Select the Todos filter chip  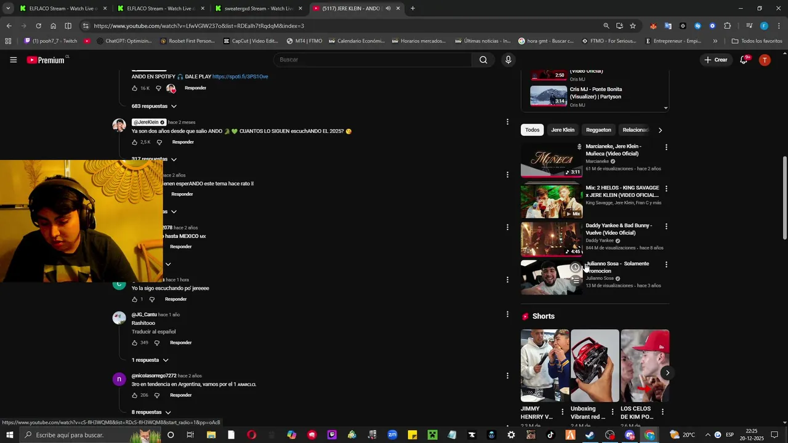[533, 130]
